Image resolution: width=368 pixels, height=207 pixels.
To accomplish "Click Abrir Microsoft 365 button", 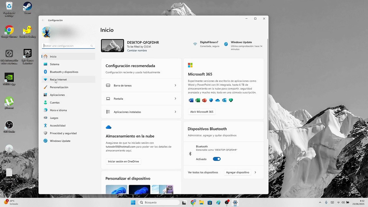I will pyautogui.click(x=202, y=112).
